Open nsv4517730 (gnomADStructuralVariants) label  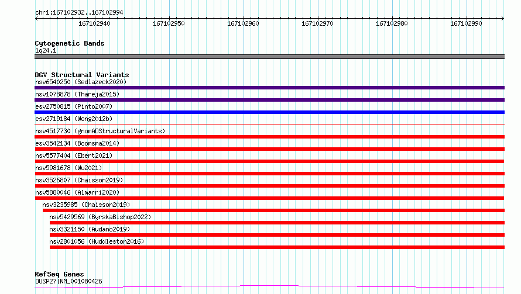click(100, 131)
